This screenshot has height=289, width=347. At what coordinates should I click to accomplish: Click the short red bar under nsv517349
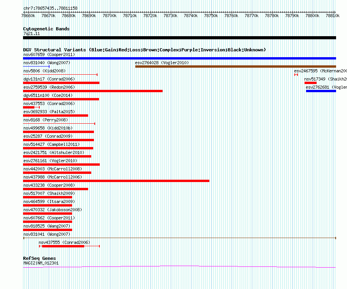coord(310,83)
